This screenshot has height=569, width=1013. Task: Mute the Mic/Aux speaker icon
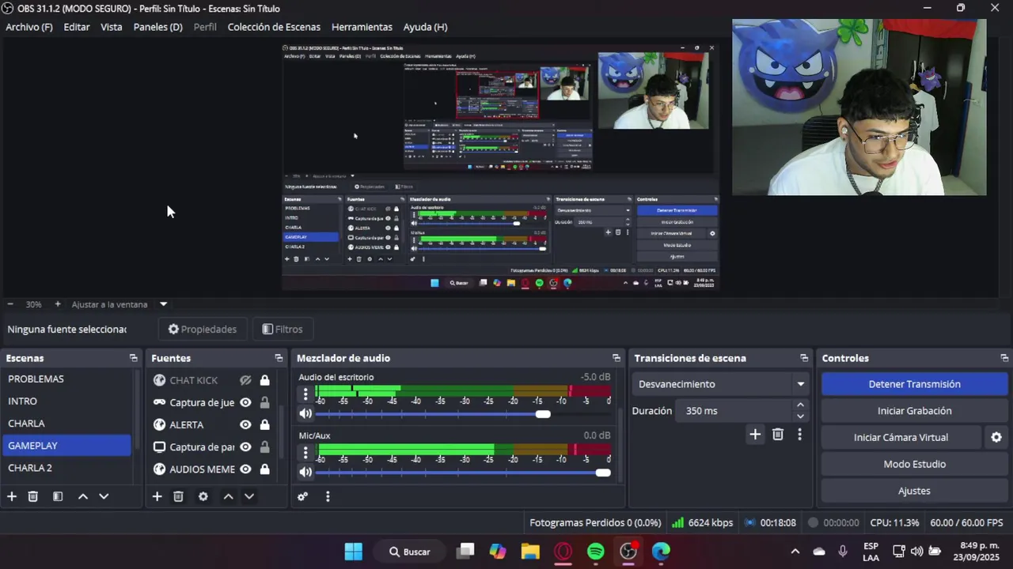[x=305, y=472]
